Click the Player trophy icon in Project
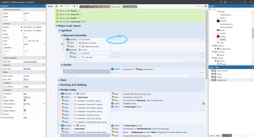Screen dimensions: 254x137 218,12
